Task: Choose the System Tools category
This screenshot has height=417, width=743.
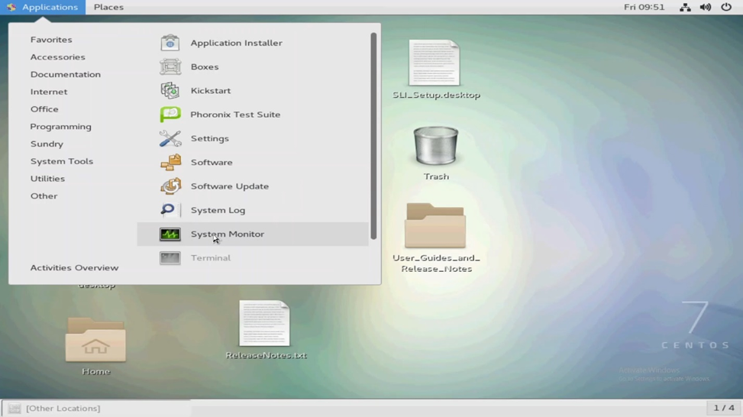Action: coord(62,161)
